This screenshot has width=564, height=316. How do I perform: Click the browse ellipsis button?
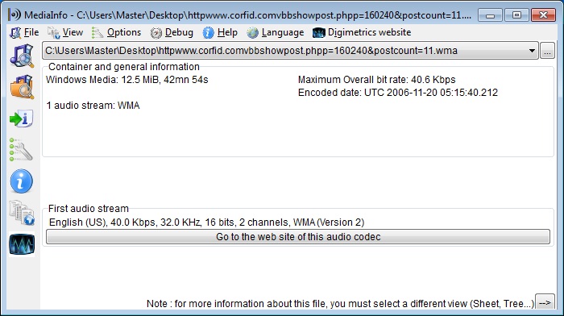click(x=547, y=51)
